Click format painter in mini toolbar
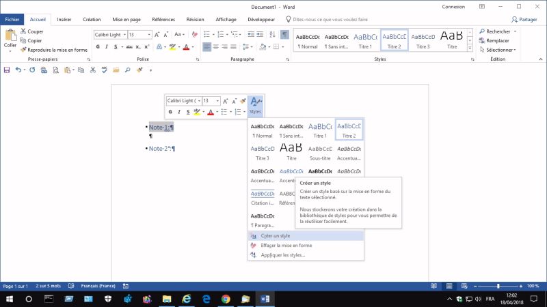This screenshot has height=307, width=547. tap(243, 101)
